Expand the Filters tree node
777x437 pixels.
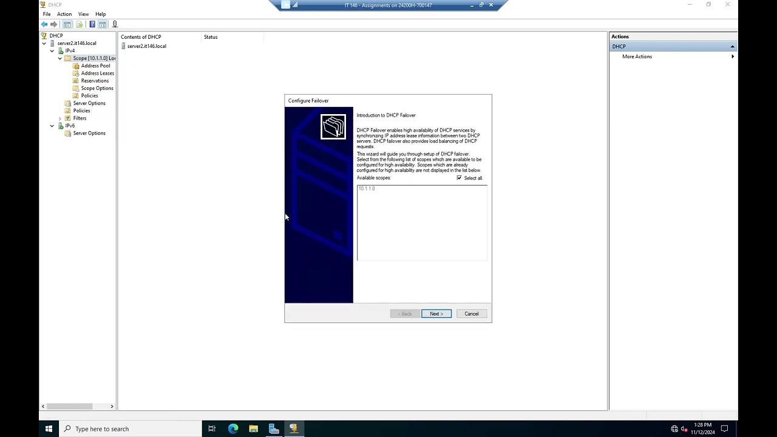coord(60,118)
